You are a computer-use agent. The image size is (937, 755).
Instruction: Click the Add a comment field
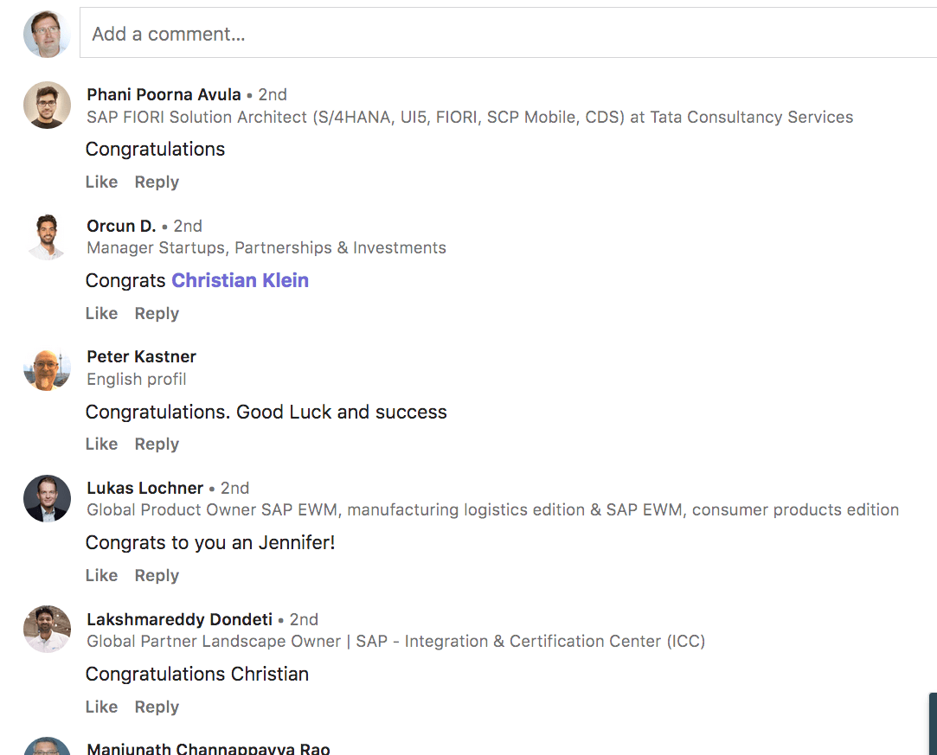click(509, 34)
